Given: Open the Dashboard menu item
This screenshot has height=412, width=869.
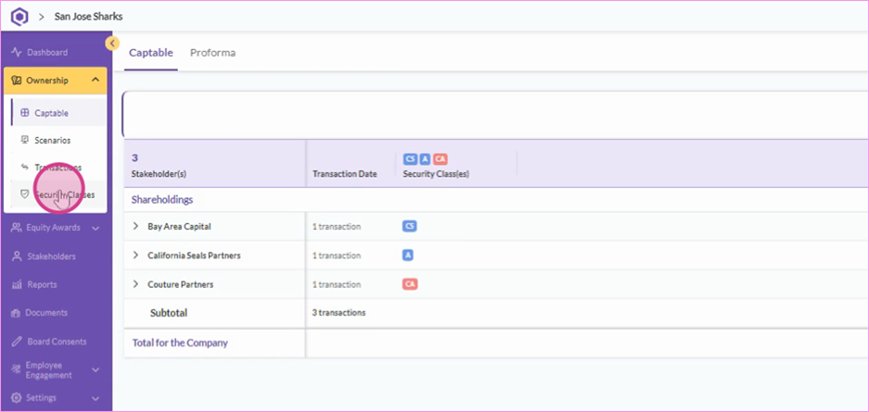Looking at the screenshot, I should click(47, 53).
